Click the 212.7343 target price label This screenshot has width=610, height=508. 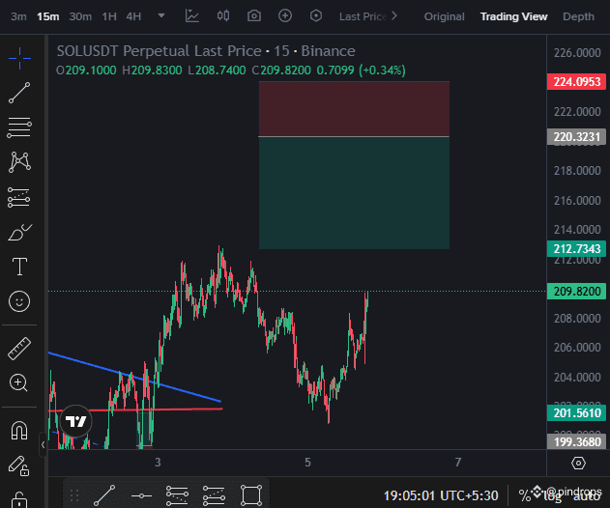(576, 249)
